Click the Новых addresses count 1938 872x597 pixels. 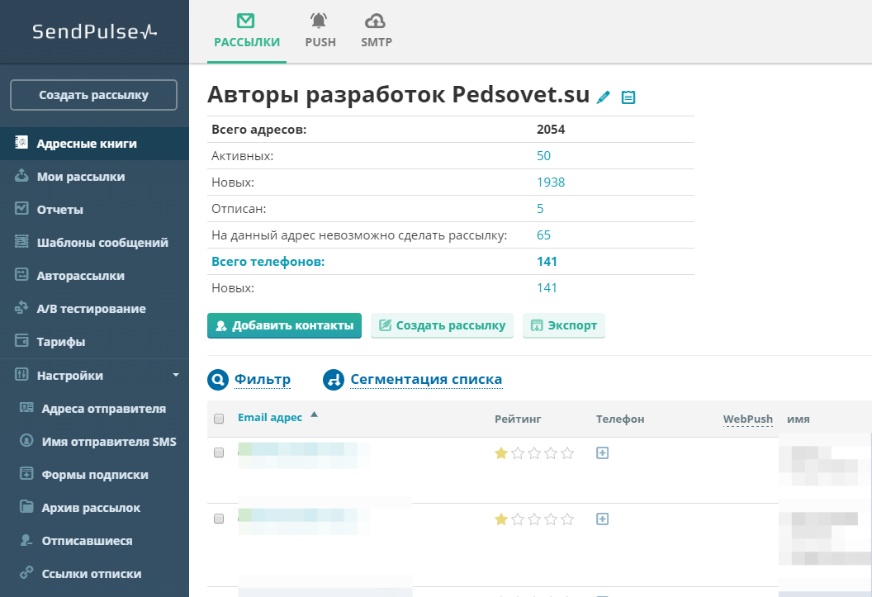pos(551,182)
